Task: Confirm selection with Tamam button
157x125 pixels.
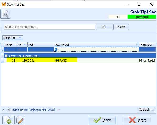Action: 102,120
